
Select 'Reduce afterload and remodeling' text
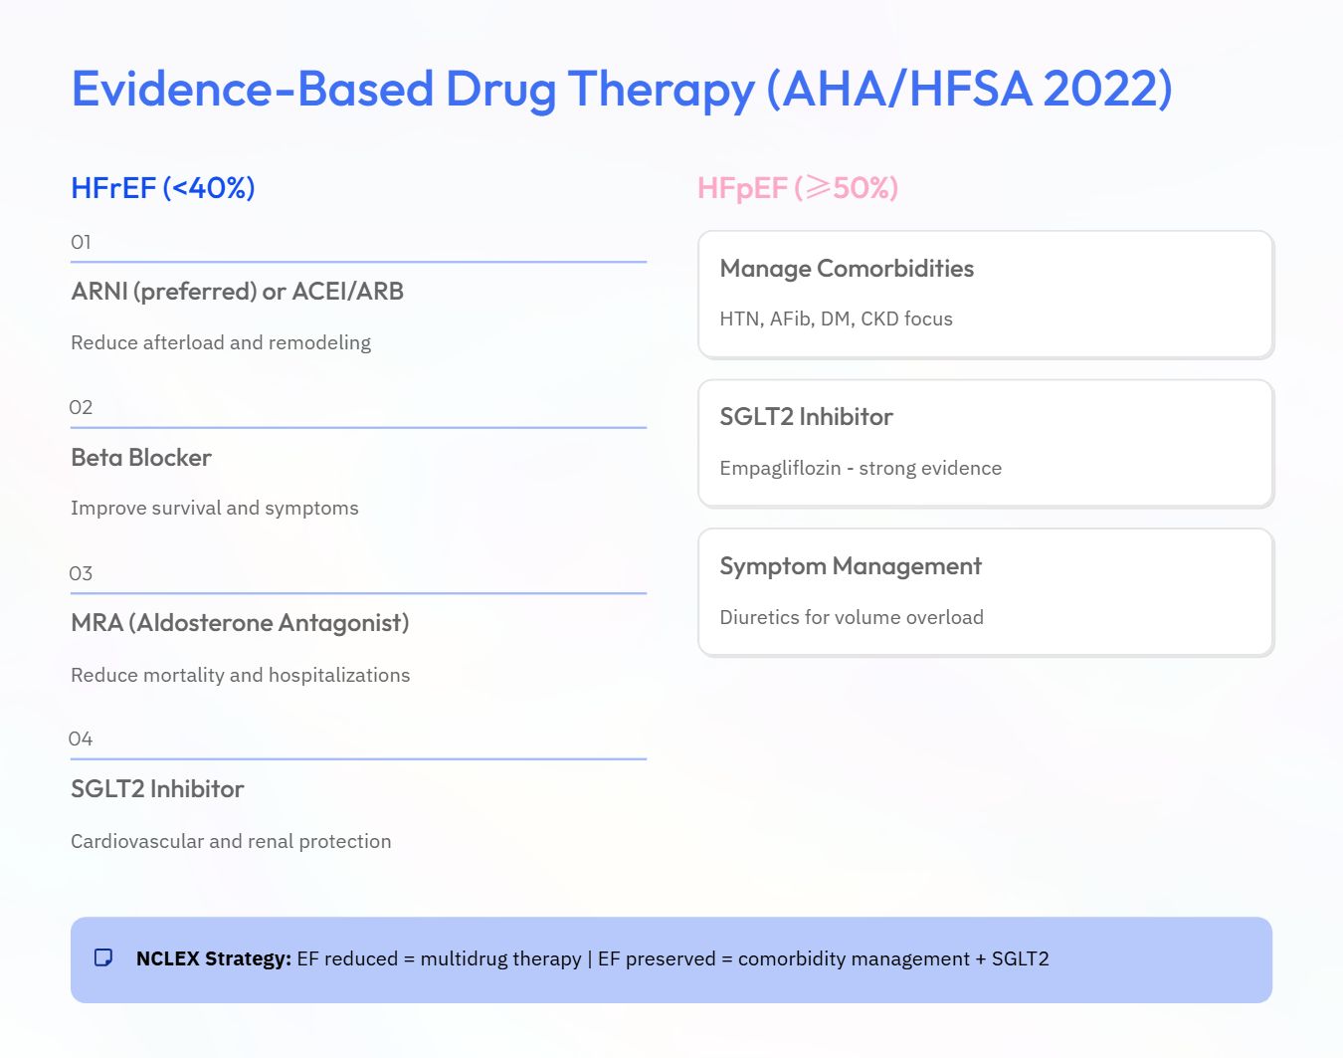point(221,342)
